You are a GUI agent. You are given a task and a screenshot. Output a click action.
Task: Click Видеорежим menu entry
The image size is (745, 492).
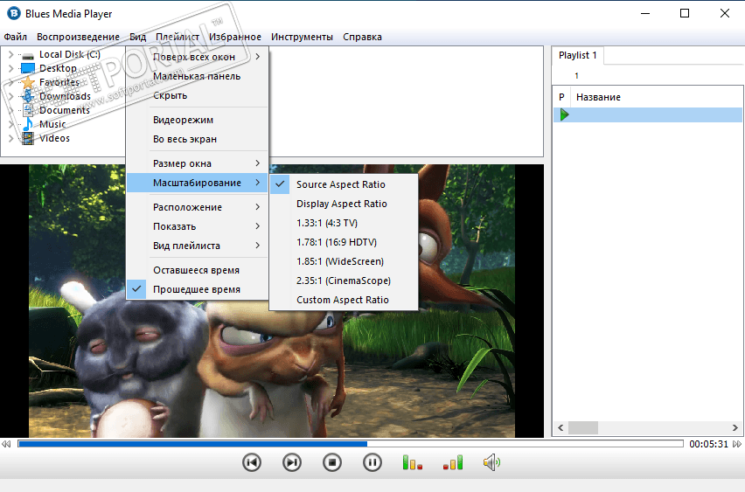(x=197, y=120)
